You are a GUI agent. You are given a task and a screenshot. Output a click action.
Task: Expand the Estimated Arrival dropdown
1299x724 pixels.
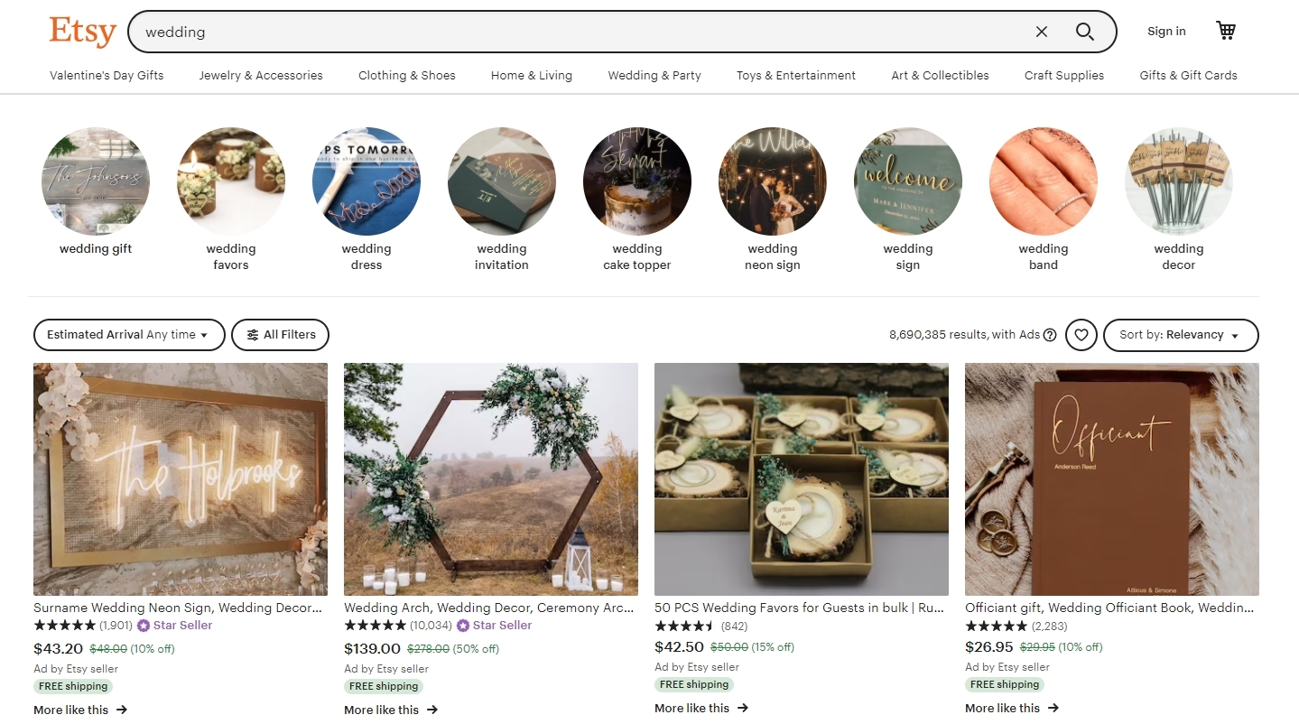[129, 335]
